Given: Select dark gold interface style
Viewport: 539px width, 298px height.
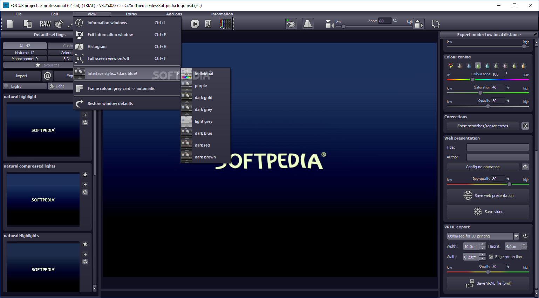Looking at the screenshot, I should coord(205,98).
